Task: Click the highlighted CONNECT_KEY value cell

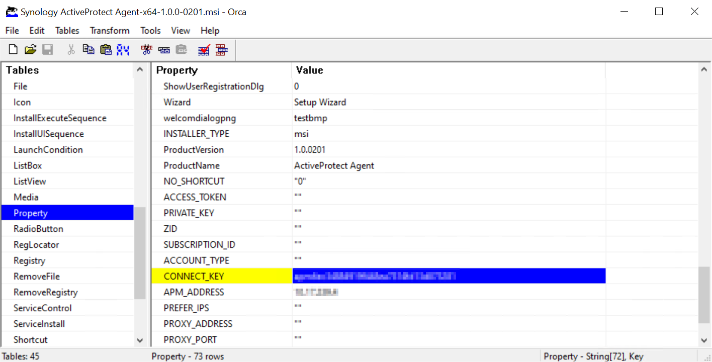Action: coord(449,276)
